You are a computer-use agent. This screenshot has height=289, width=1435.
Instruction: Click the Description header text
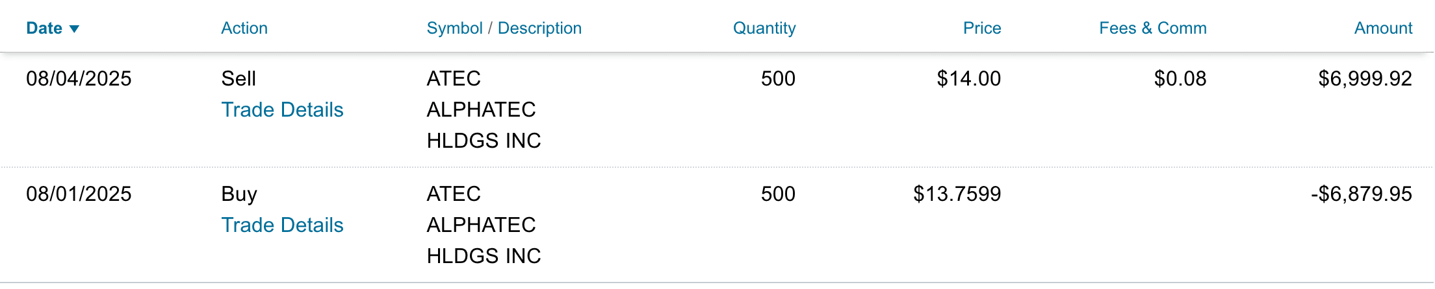(x=539, y=29)
